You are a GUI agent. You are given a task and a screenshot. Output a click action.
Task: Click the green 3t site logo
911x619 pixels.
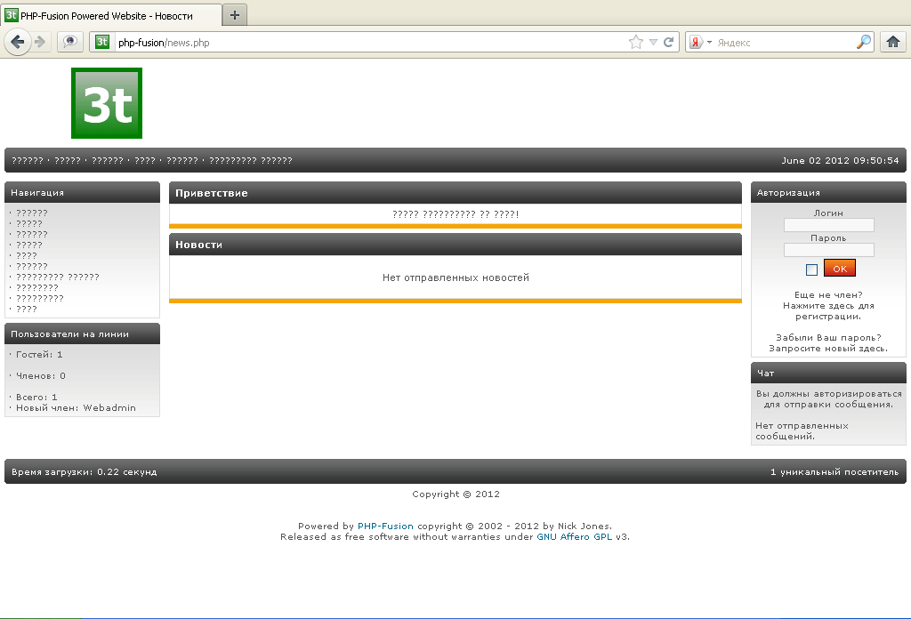tap(107, 103)
